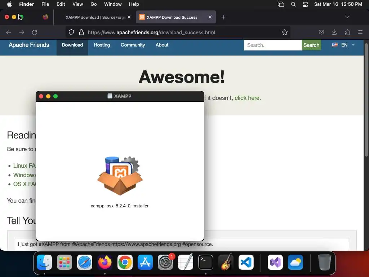Image resolution: width=369 pixels, height=277 pixels.
Task: Open Spotlight search in menu bar
Action: coord(293,4)
